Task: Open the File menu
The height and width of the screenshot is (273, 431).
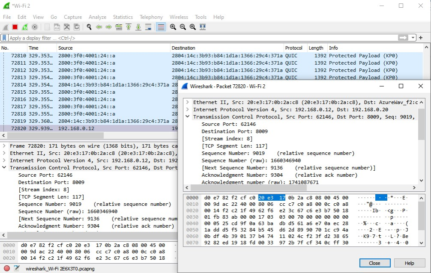Action: pyautogui.click(x=7, y=17)
